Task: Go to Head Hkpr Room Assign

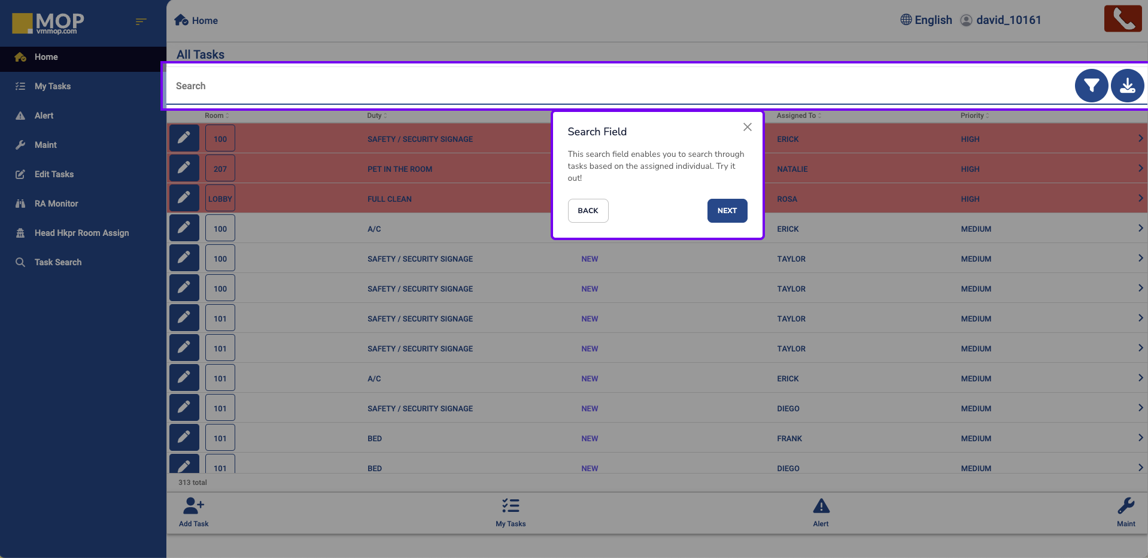Action: tap(81, 233)
